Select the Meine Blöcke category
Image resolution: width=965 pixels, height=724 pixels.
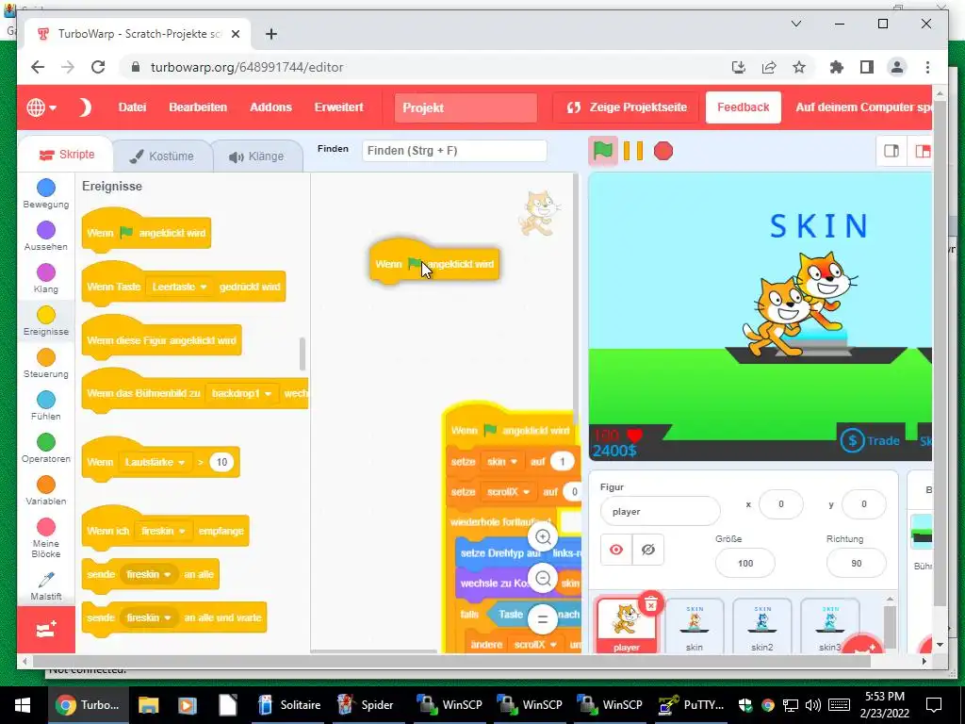[x=46, y=536]
